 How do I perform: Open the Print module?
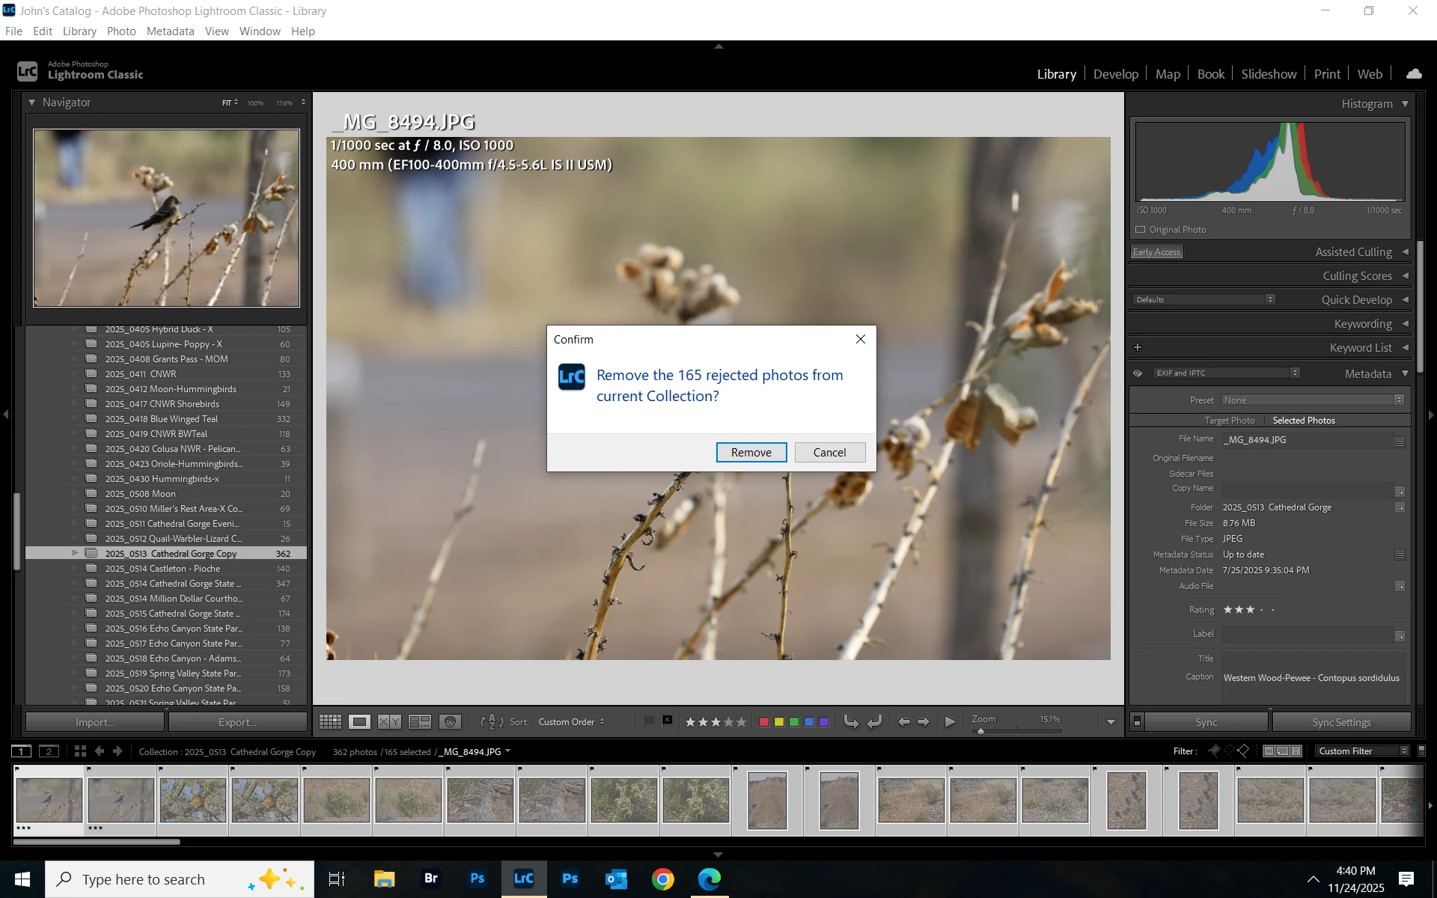[x=1327, y=74]
